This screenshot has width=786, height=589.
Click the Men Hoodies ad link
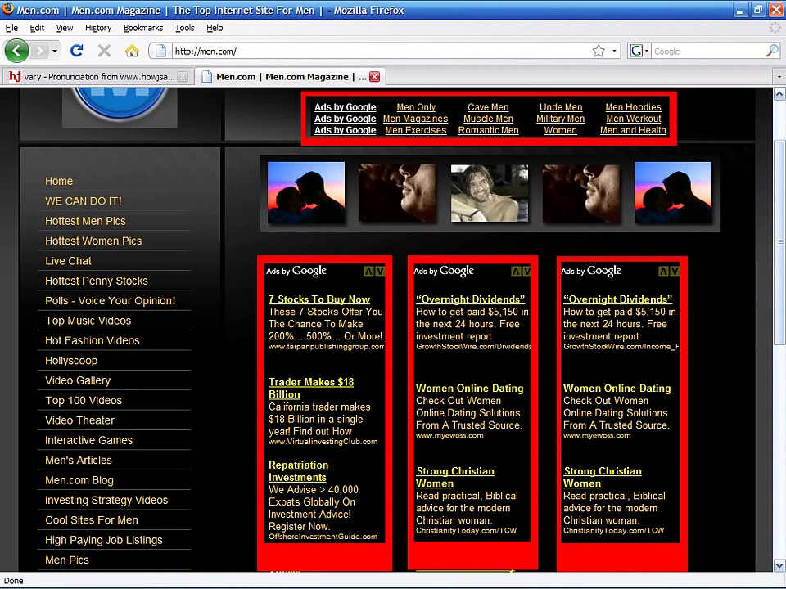(633, 107)
